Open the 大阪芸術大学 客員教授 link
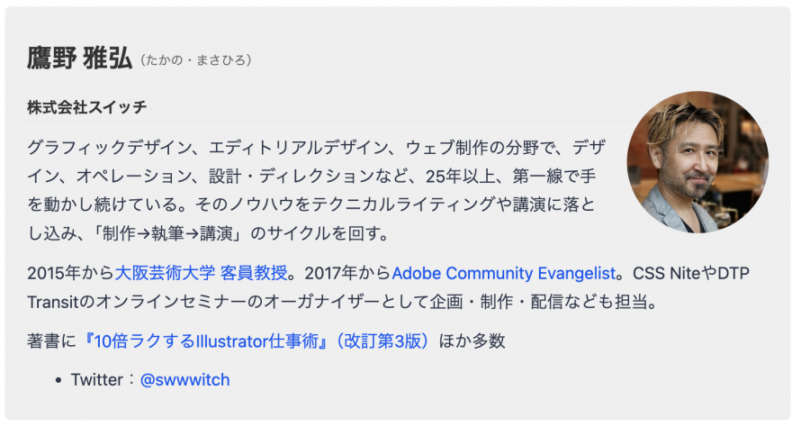The height and width of the screenshot is (427, 801). pyautogui.click(x=202, y=273)
